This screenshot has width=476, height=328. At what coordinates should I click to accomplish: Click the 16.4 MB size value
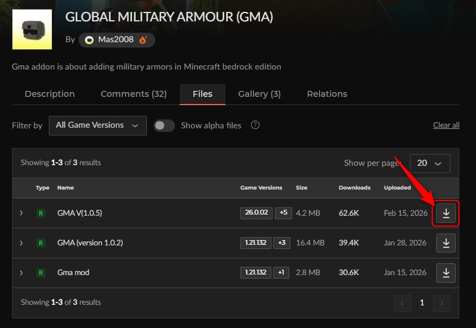(310, 243)
